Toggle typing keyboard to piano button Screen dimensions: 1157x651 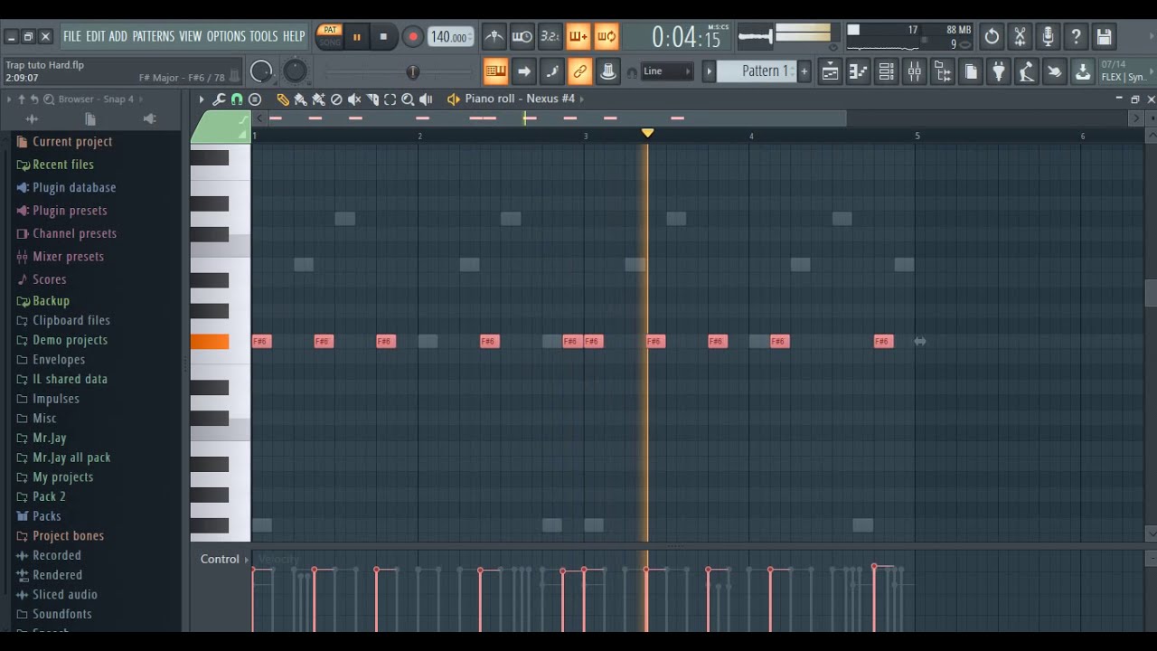pos(495,71)
